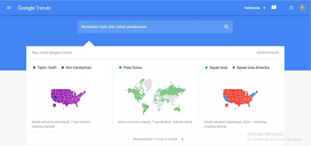Open the Kim Kardashian example label

click(x=79, y=68)
